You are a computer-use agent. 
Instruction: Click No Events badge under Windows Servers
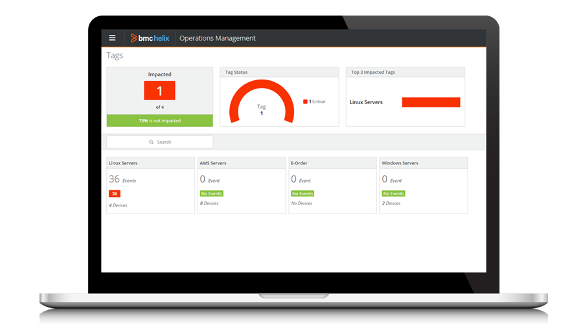click(393, 194)
